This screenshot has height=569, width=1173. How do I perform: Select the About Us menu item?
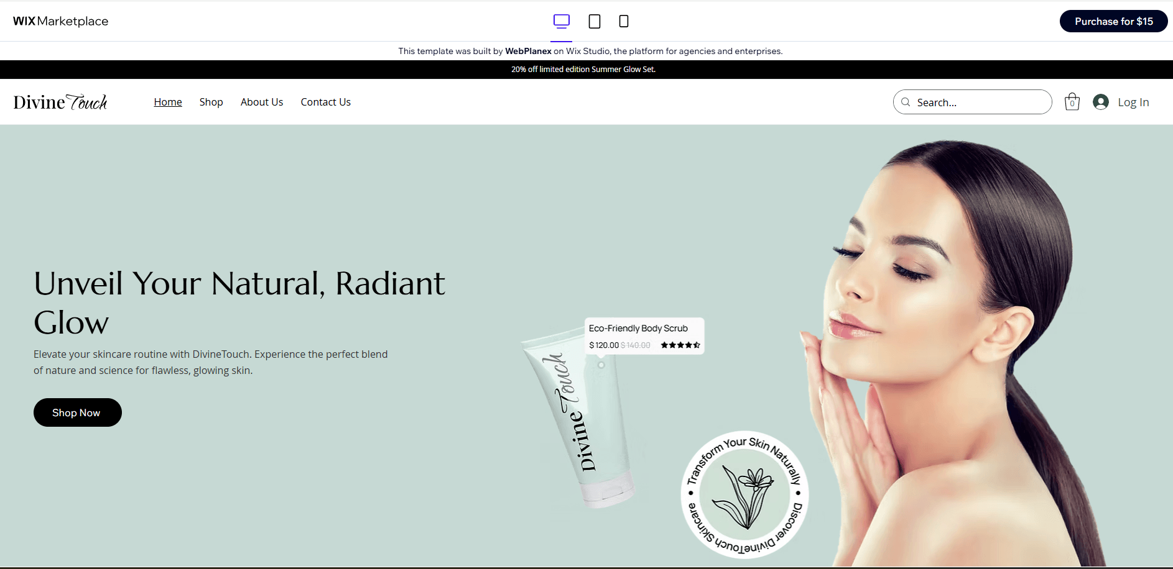261,101
